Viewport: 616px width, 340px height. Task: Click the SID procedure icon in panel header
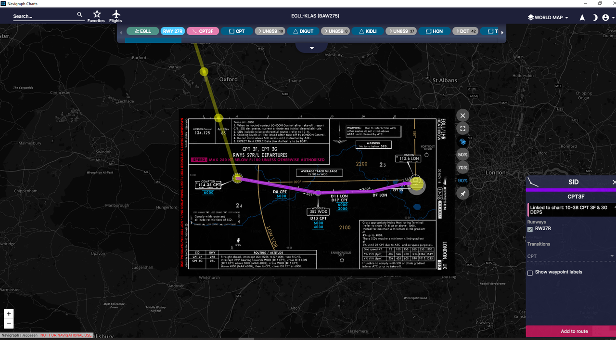533,182
